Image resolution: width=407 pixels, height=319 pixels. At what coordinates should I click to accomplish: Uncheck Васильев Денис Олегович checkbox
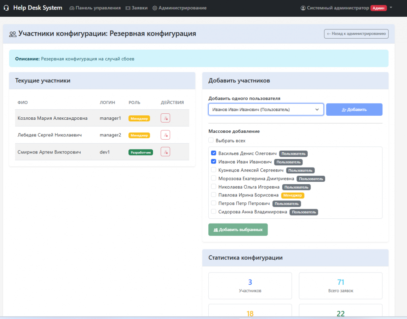coord(214,153)
